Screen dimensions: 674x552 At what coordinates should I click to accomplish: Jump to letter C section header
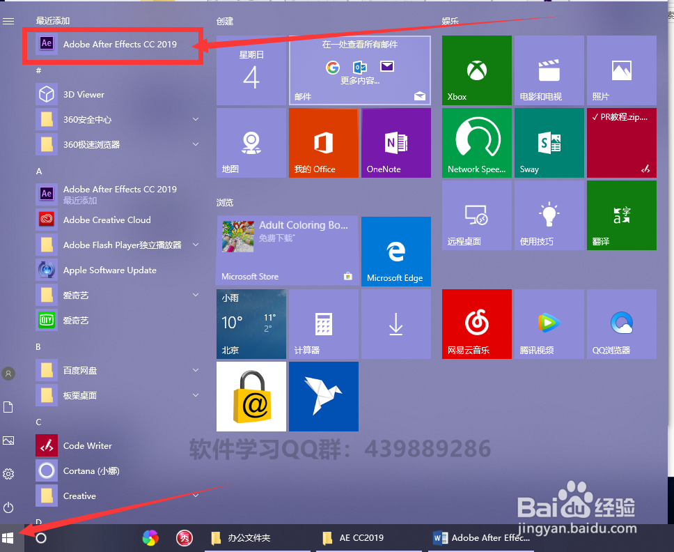coord(39,422)
